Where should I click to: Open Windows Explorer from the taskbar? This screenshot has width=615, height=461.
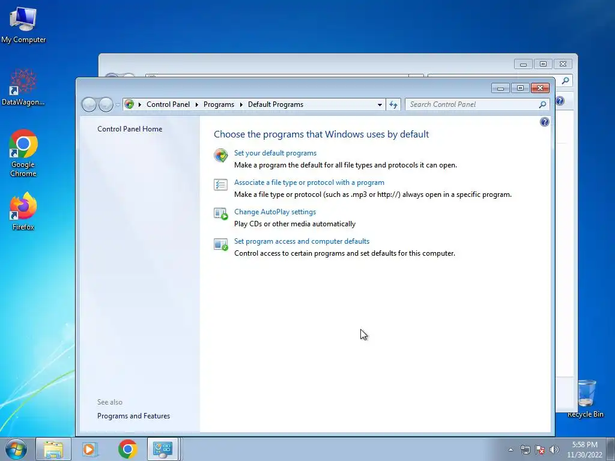53,449
